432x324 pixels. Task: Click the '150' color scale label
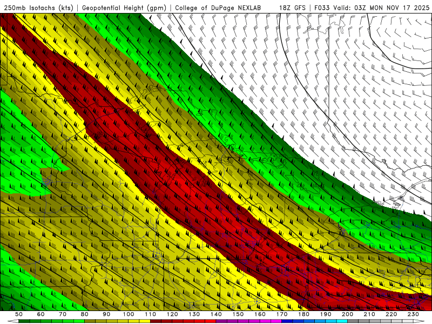238,314
